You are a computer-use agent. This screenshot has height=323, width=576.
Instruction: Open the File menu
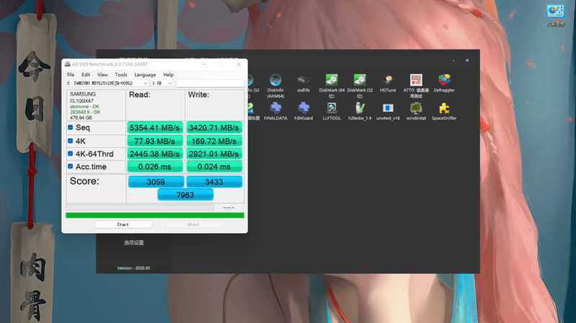(x=71, y=75)
